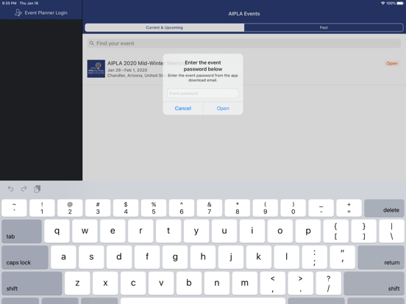
Task: Click the Event password input field
Action: click(203, 93)
